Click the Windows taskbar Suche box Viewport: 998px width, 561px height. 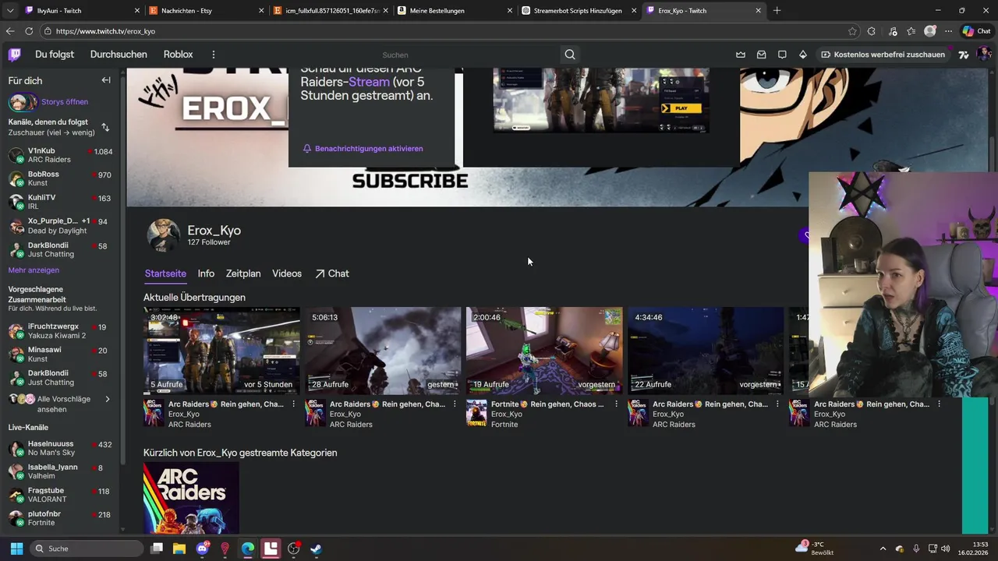point(86,549)
